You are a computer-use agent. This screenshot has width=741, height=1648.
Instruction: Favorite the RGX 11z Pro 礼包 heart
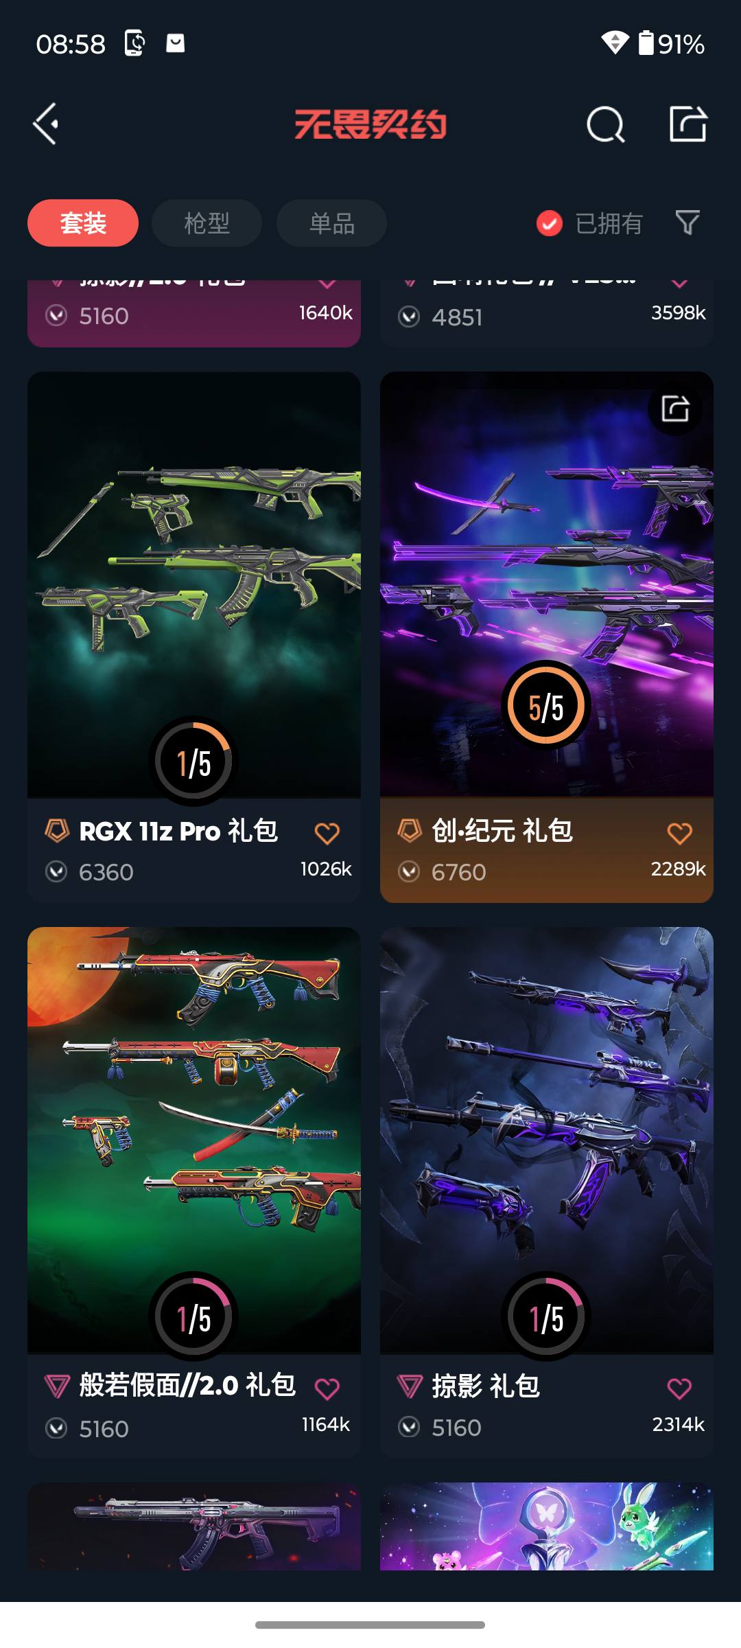pos(327,834)
